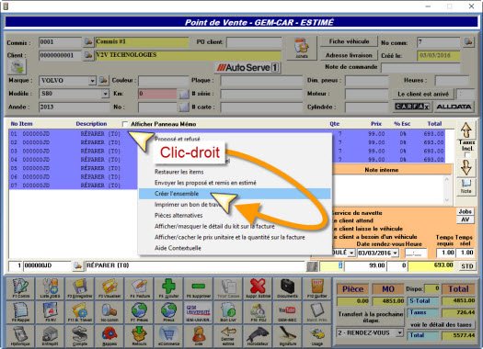Open the Signature pen icon
Viewport: 483px width, 349px height.
287,336
